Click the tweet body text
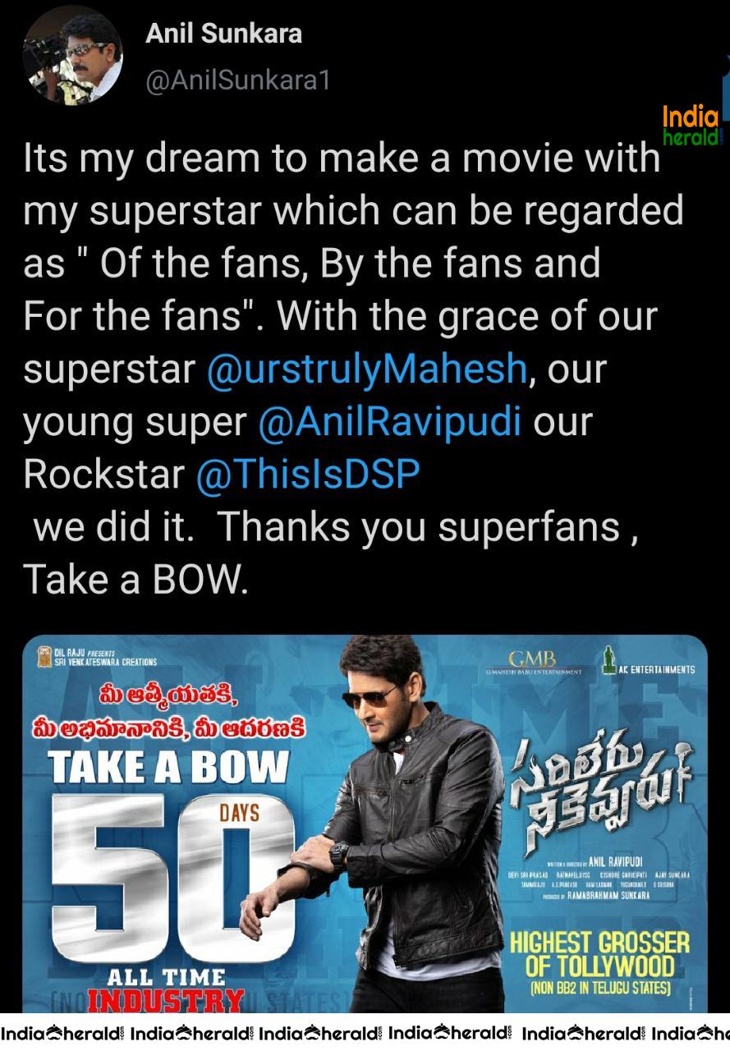Viewport: 730px width, 1051px height. coord(353,368)
